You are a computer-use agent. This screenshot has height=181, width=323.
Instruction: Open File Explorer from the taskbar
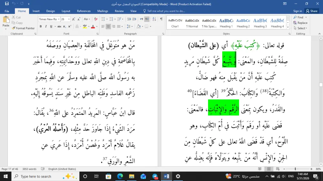(x=131, y=176)
